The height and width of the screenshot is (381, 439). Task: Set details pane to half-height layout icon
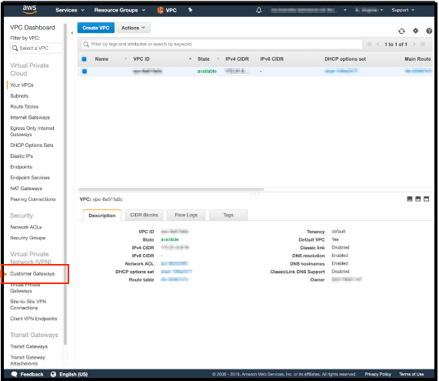tap(417, 199)
